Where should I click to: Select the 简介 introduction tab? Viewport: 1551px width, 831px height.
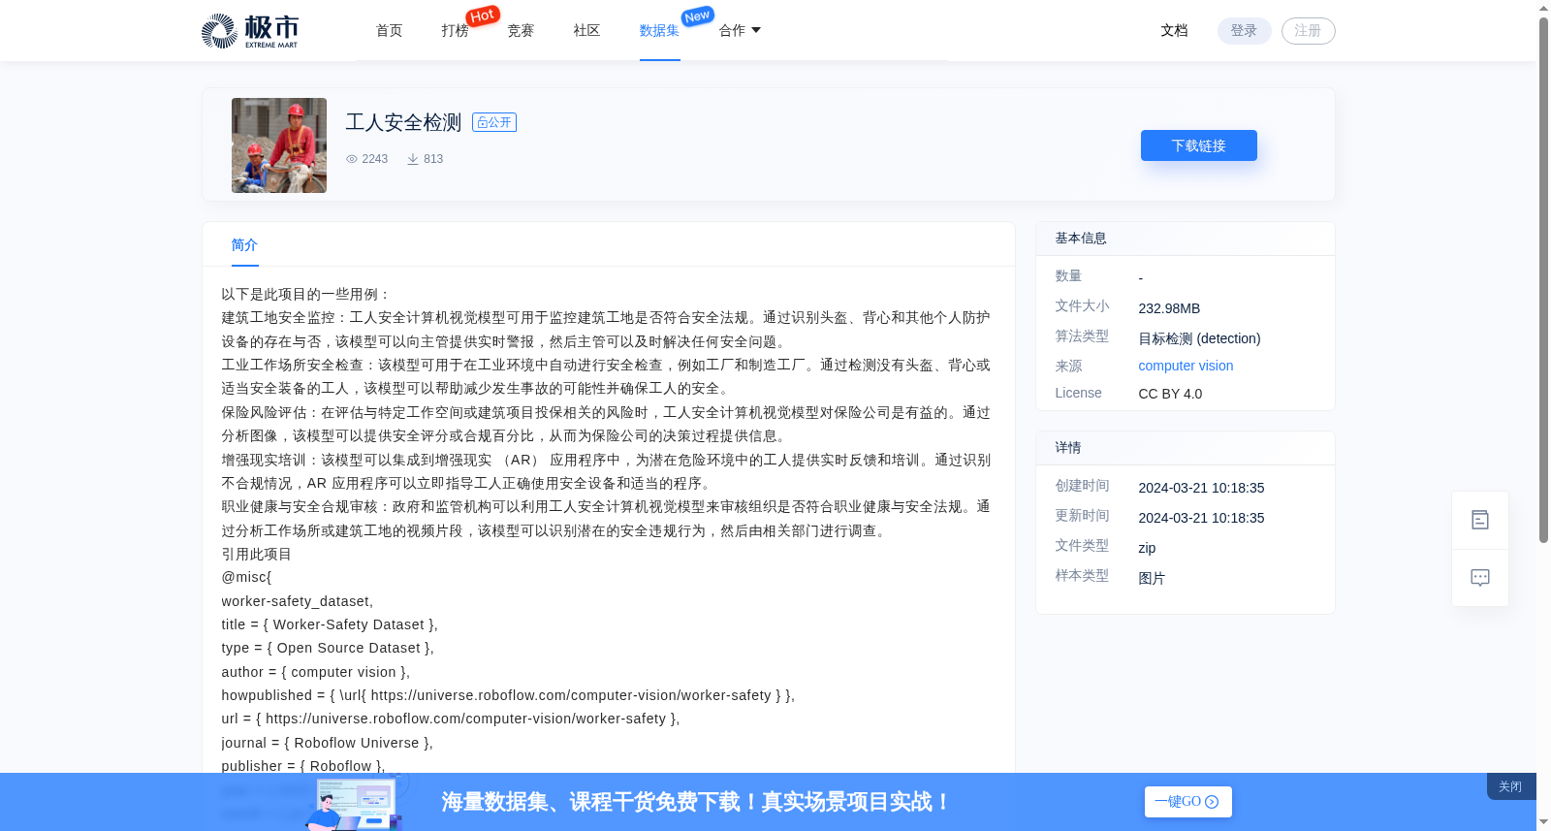click(x=244, y=245)
